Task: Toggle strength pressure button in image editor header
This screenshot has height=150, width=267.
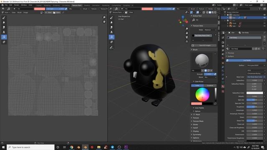Action: pos(66,9)
